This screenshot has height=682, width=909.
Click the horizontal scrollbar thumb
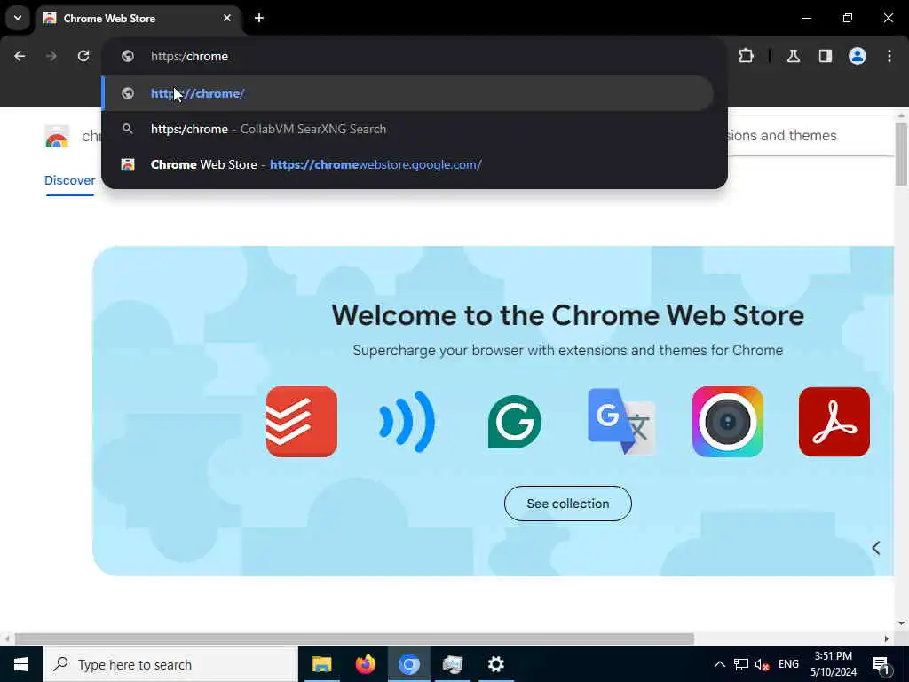pyautogui.click(x=354, y=638)
